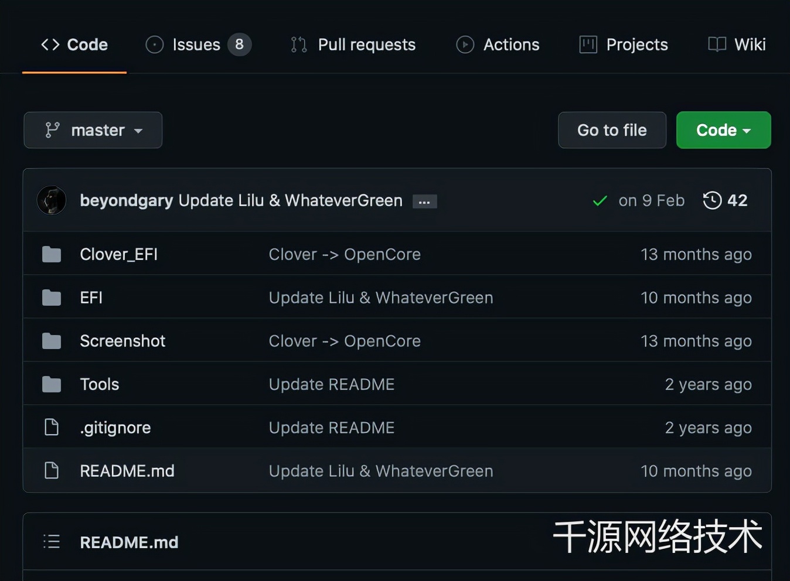Image resolution: width=790 pixels, height=581 pixels.
Task: Click '13 months ago' in Screenshot row
Action: tap(696, 341)
